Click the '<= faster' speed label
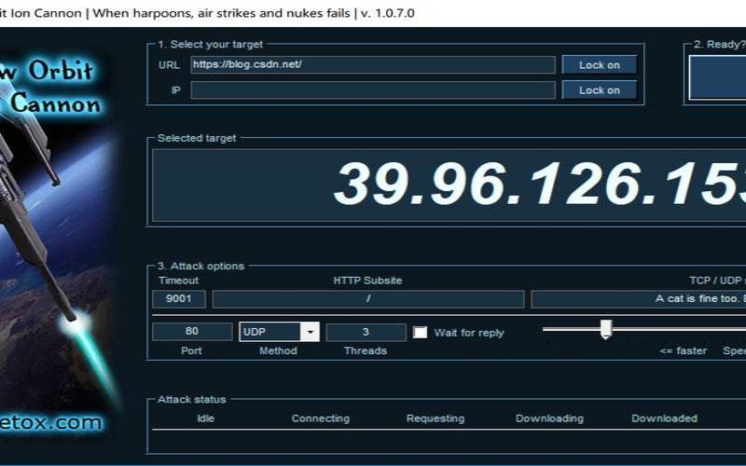The height and width of the screenshot is (466, 746). [684, 351]
